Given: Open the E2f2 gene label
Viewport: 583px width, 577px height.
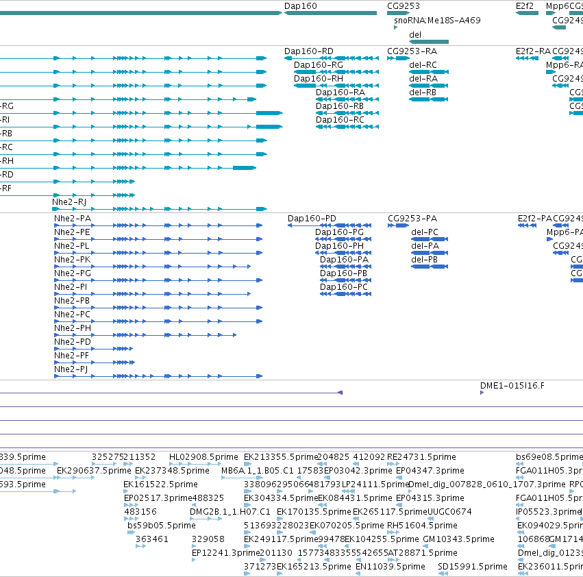Looking at the screenshot, I should [x=525, y=6].
